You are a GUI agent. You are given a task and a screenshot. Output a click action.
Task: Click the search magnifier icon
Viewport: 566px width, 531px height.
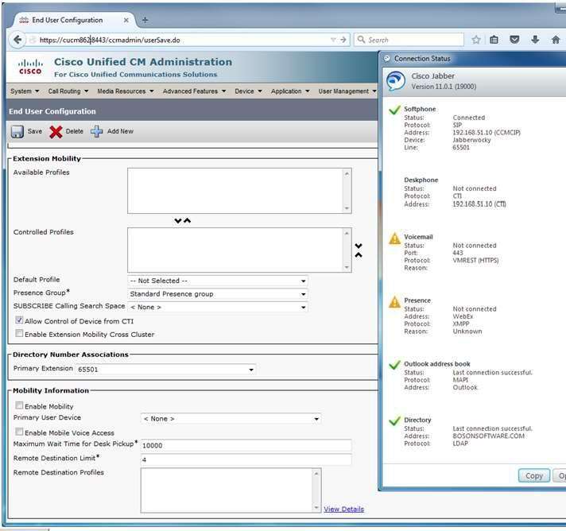click(361, 39)
